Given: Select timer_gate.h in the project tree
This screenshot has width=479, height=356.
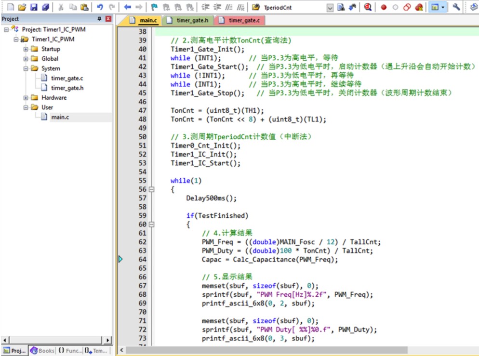Looking at the screenshot, I should tap(67, 88).
